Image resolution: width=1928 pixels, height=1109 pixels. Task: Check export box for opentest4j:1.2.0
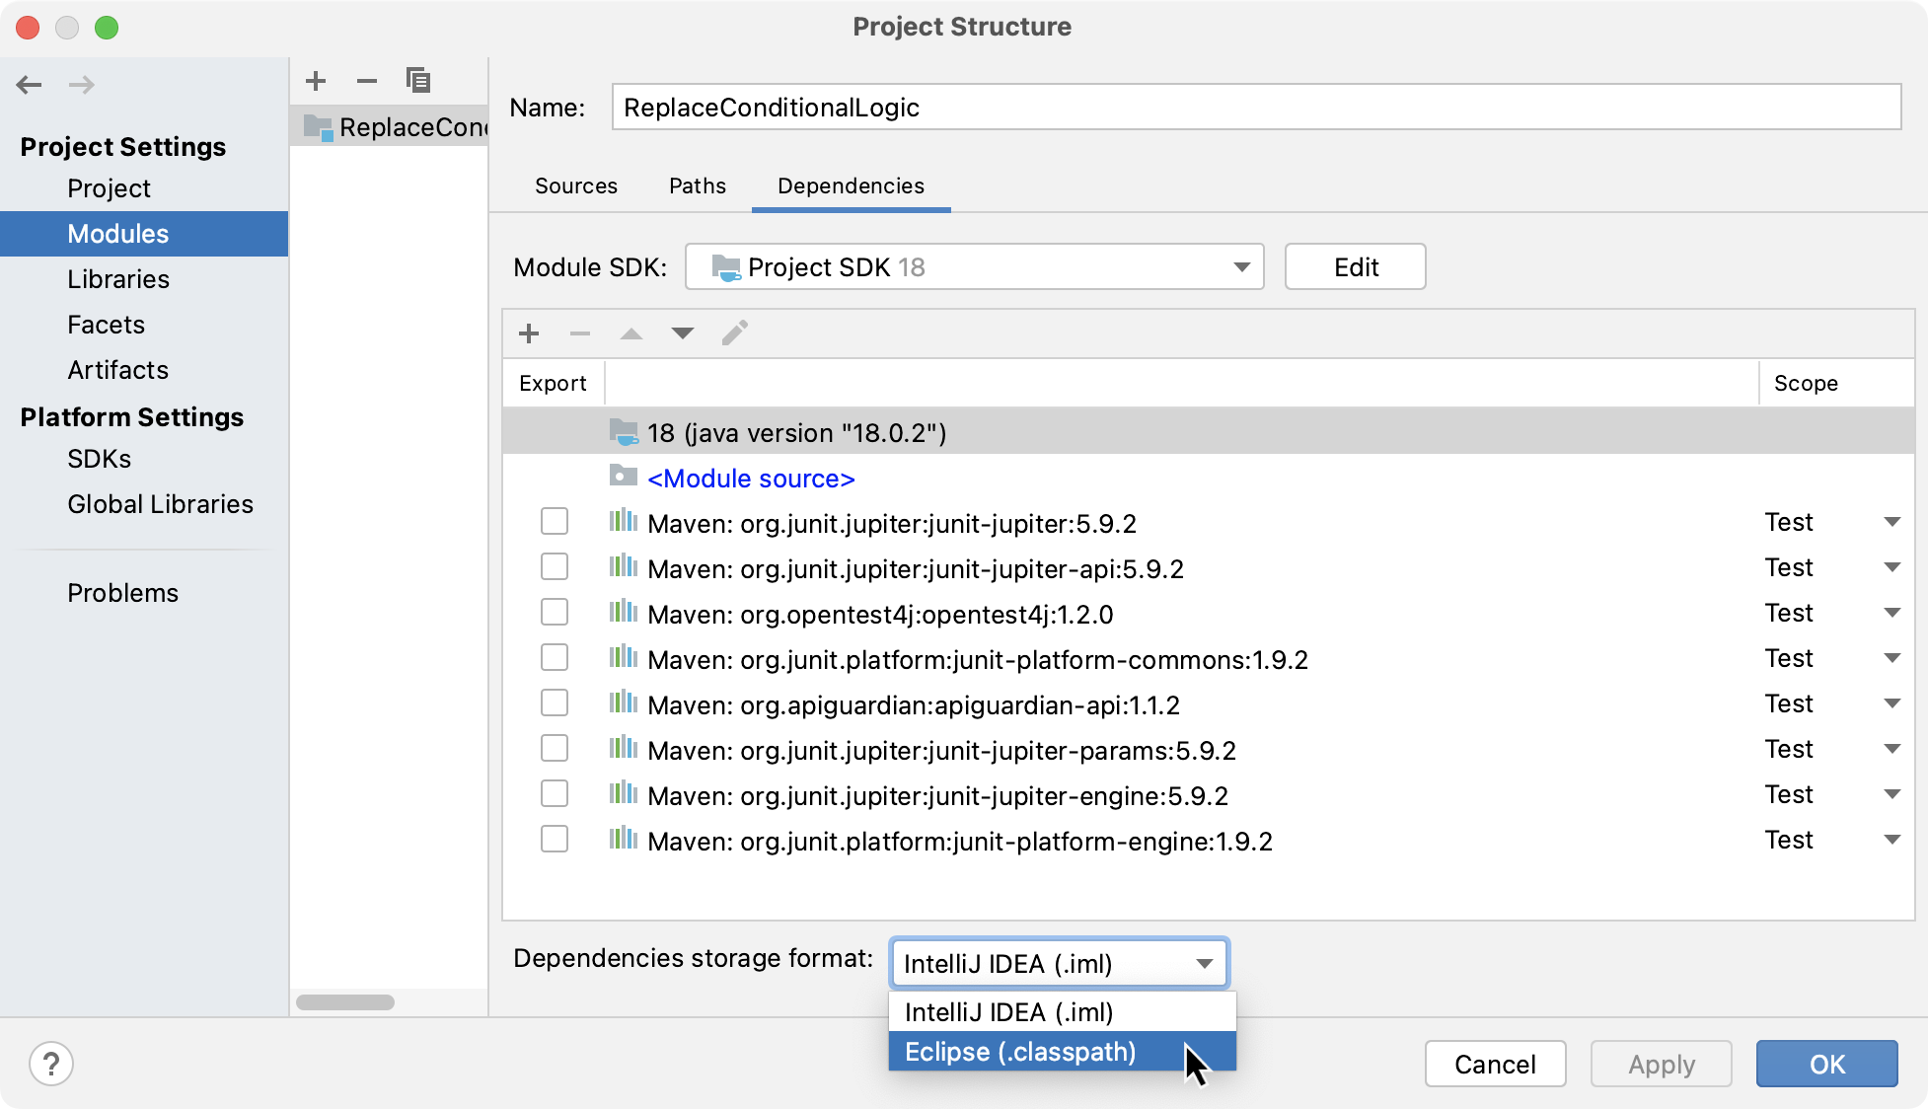tap(555, 613)
